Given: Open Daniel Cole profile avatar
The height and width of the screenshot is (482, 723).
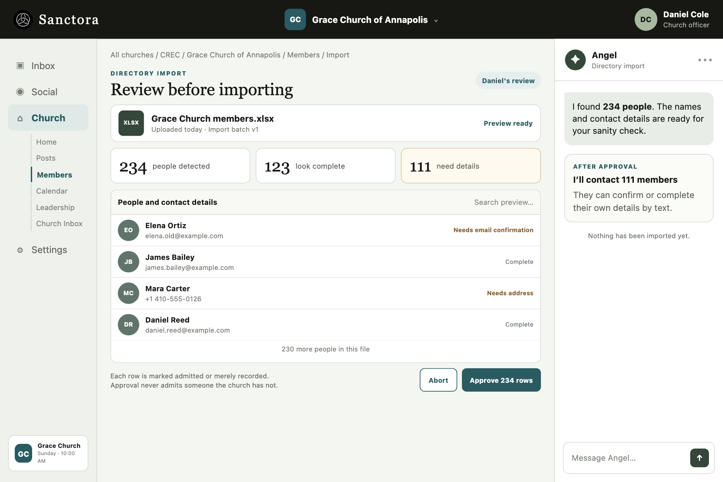Looking at the screenshot, I should click(x=646, y=20).
